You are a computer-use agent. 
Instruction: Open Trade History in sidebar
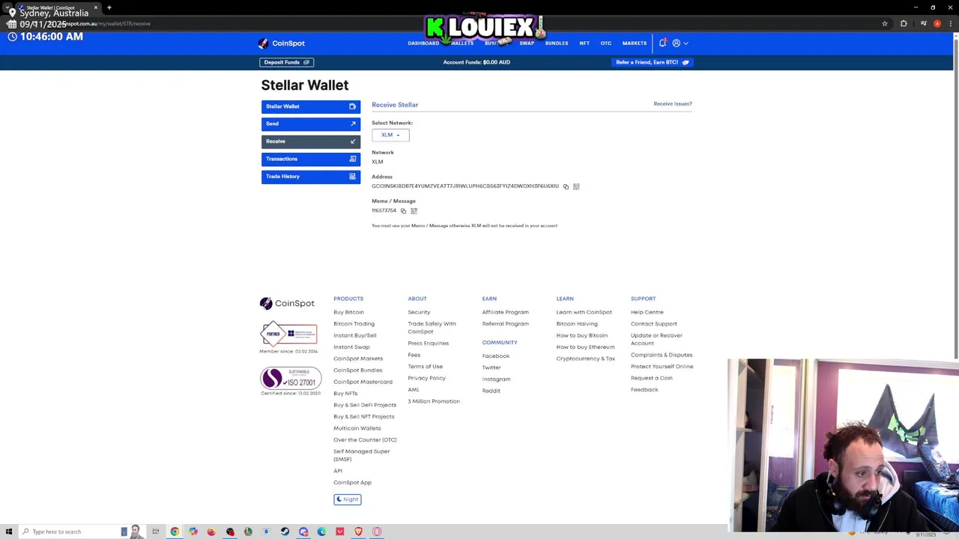coord(310,177)
